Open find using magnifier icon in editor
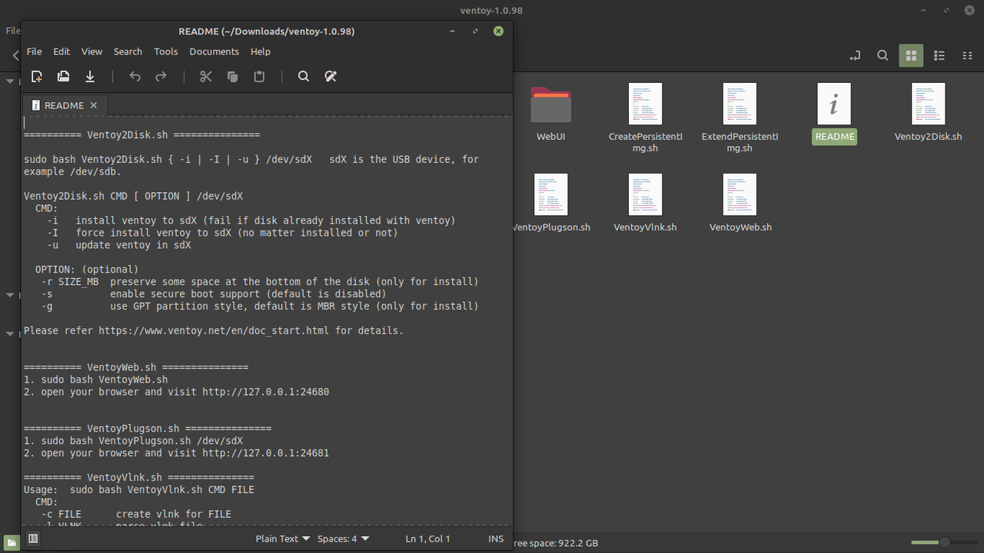The height and width of the screenshot is (553, 984). [x=304, y=76]
